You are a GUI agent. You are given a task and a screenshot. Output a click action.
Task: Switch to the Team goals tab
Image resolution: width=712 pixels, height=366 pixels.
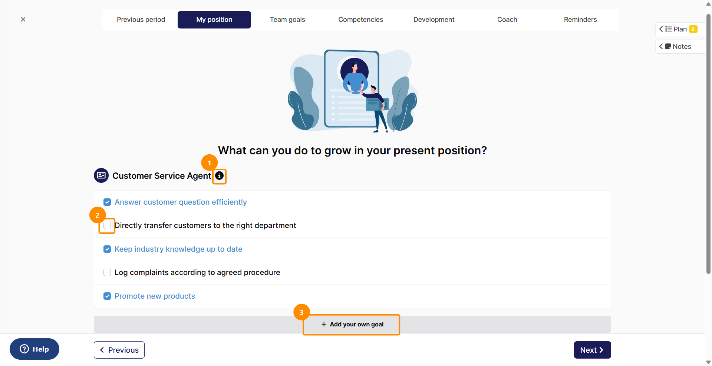tap(287, 20)
